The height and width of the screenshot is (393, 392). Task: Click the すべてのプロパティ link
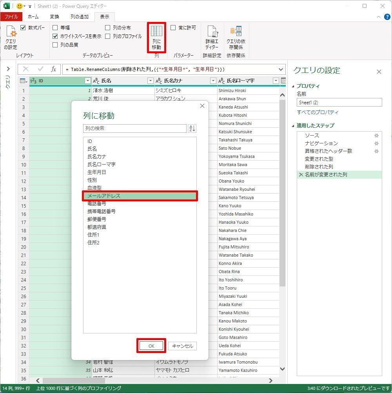(318, 112)
